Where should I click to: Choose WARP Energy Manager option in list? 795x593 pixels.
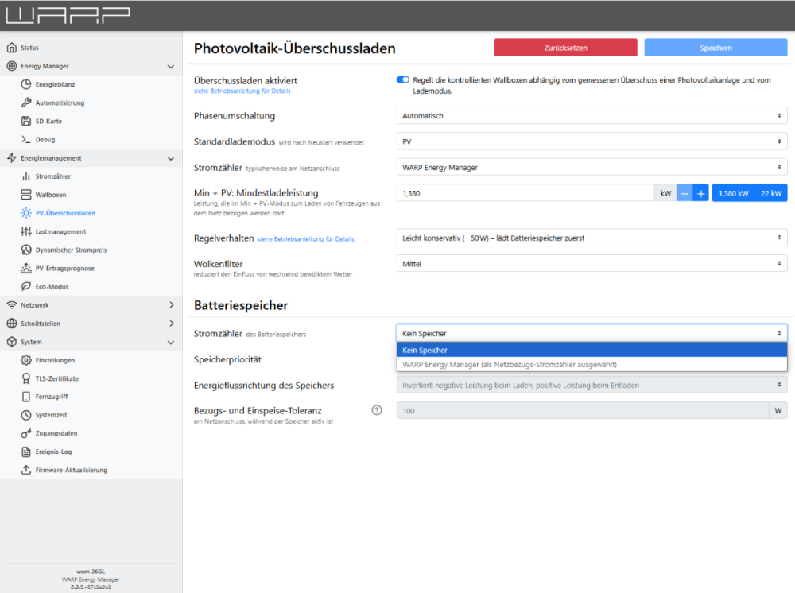point(591,364)
